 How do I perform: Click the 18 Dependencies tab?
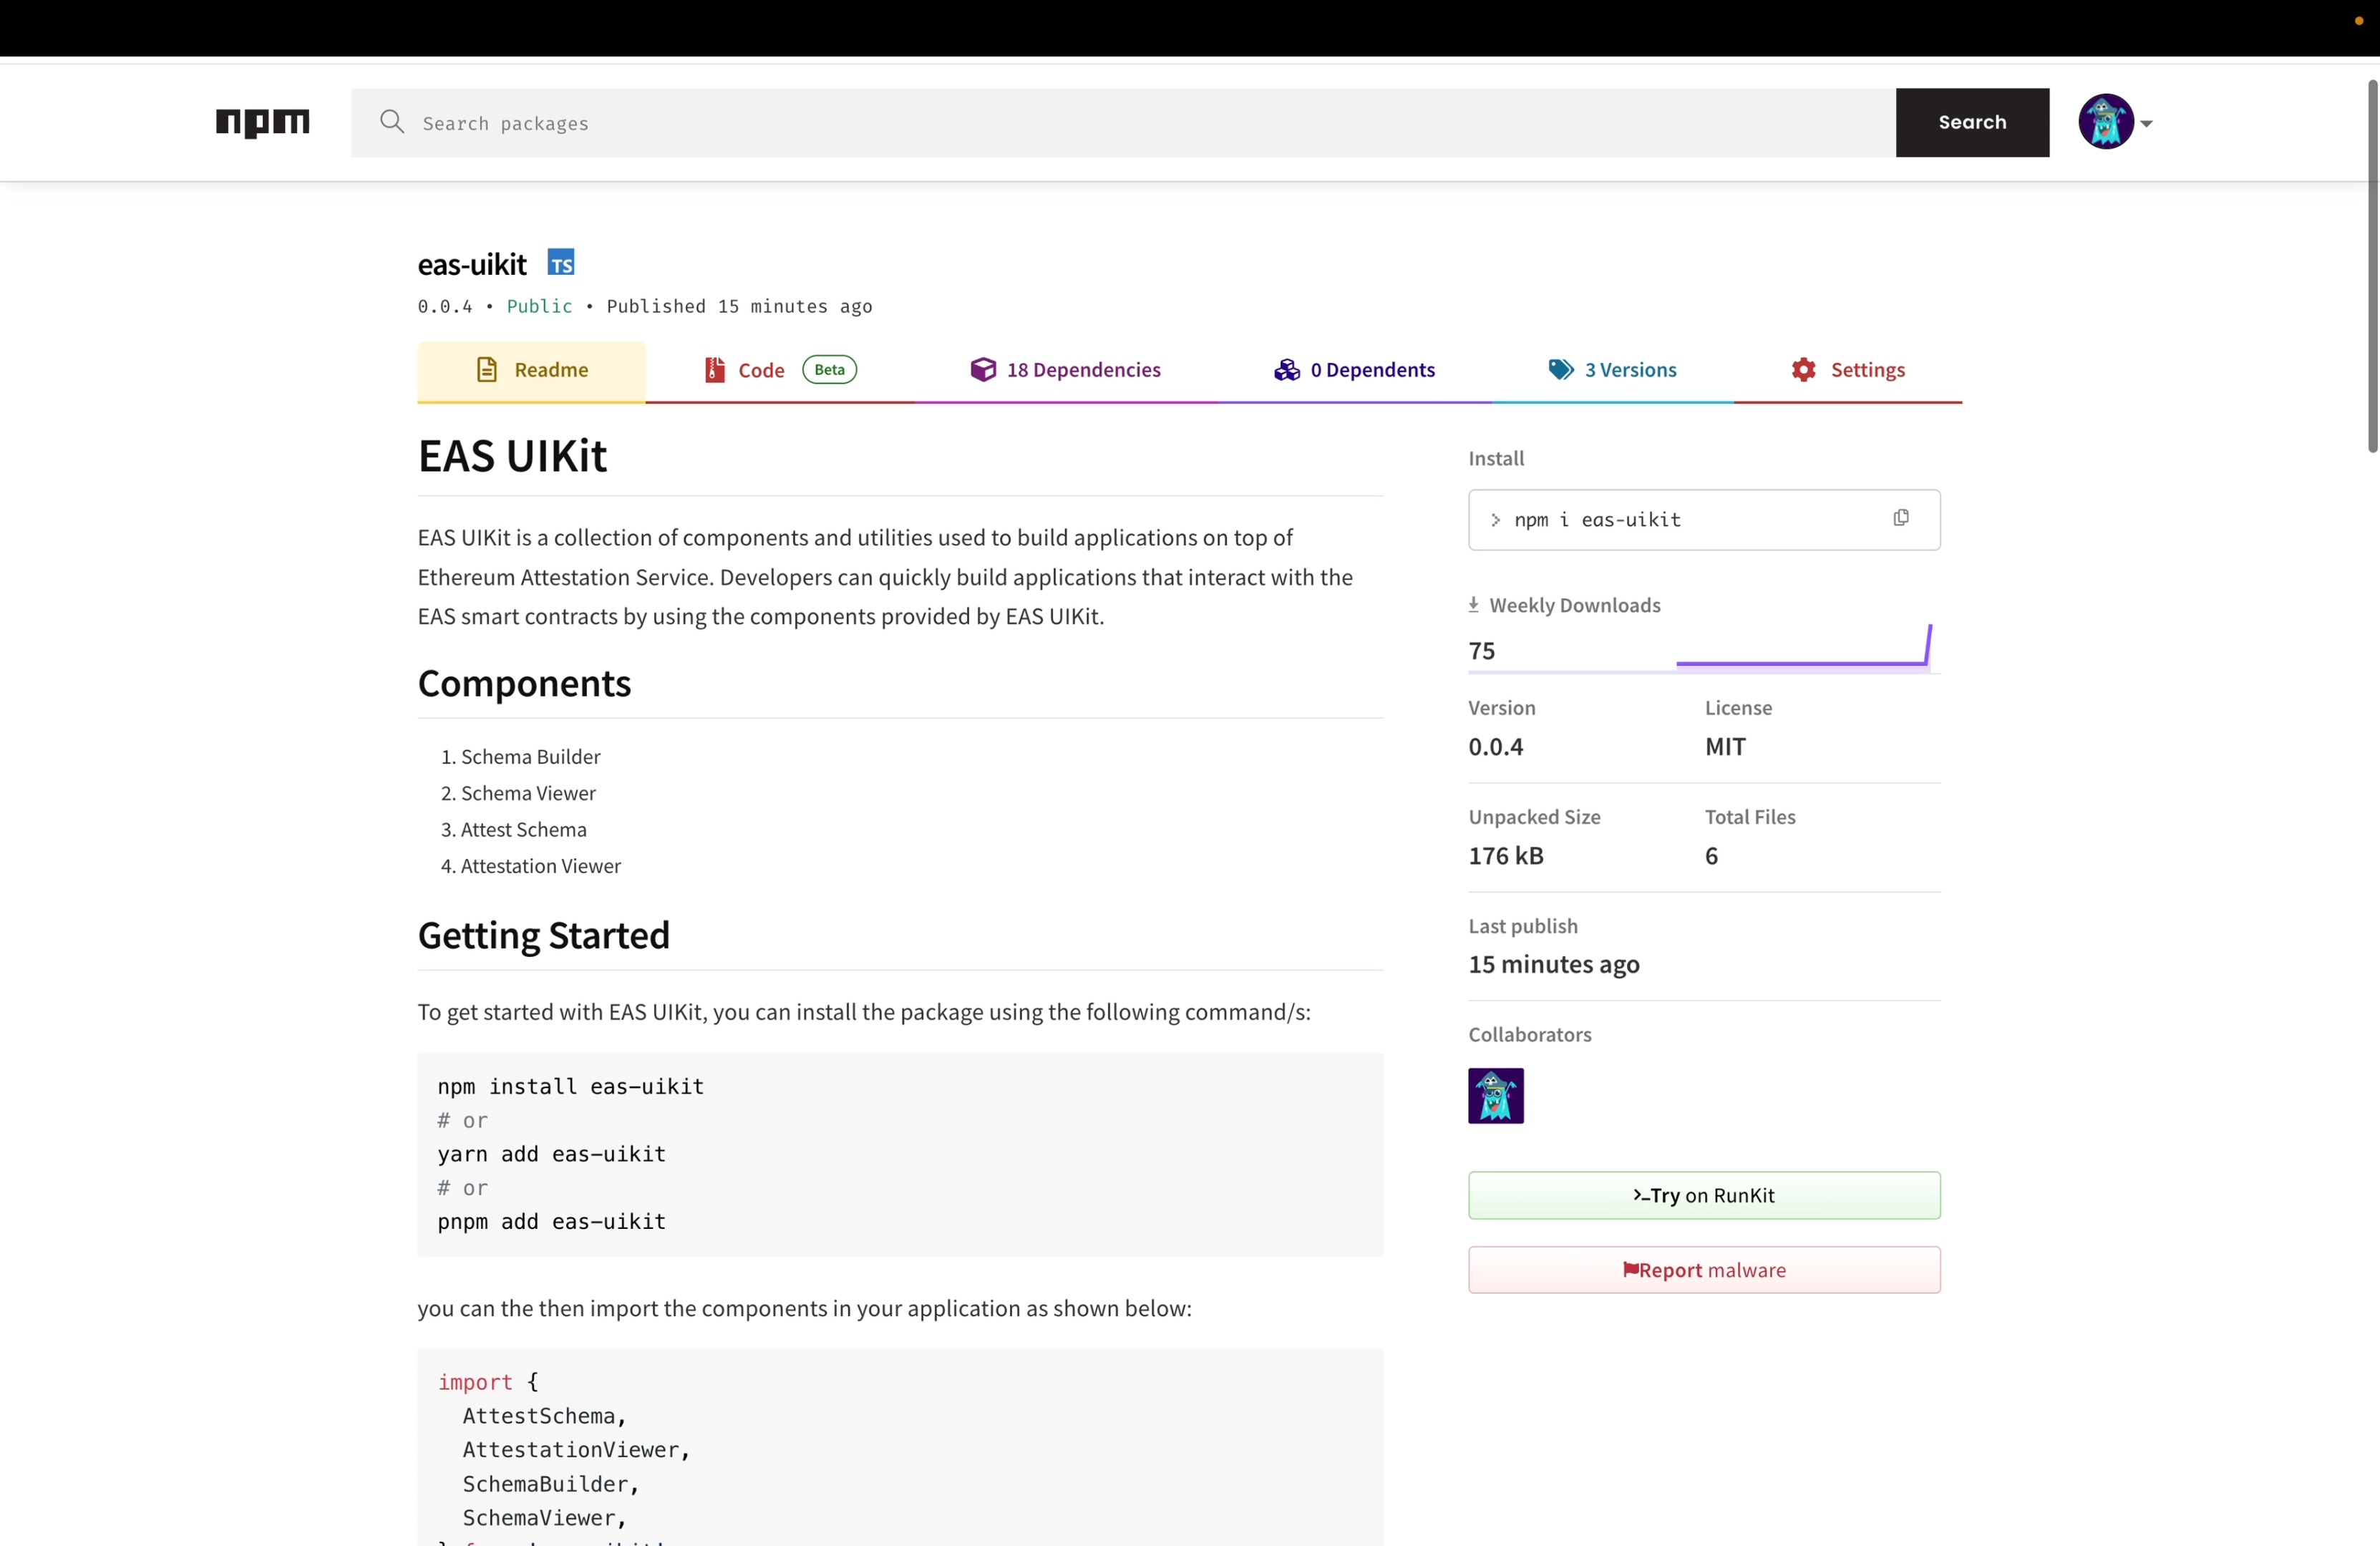click(x=1065, y=369)
